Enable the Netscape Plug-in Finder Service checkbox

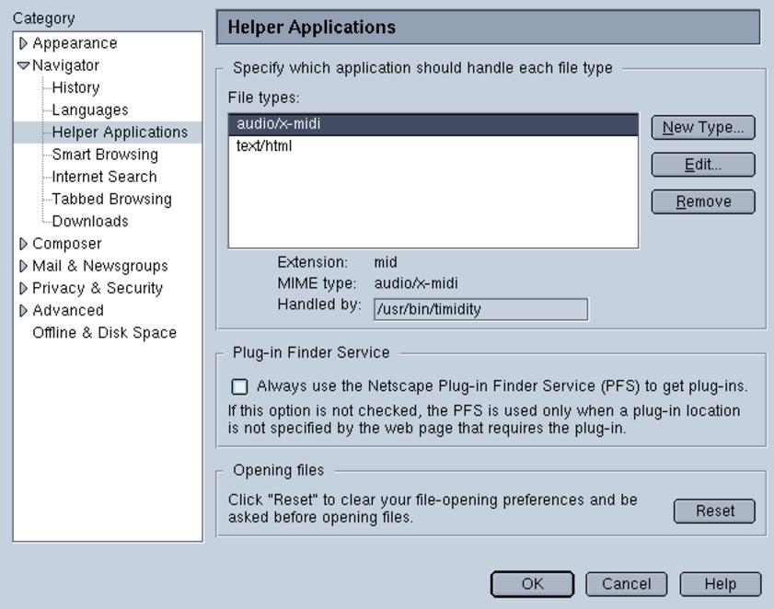point(239,386)
